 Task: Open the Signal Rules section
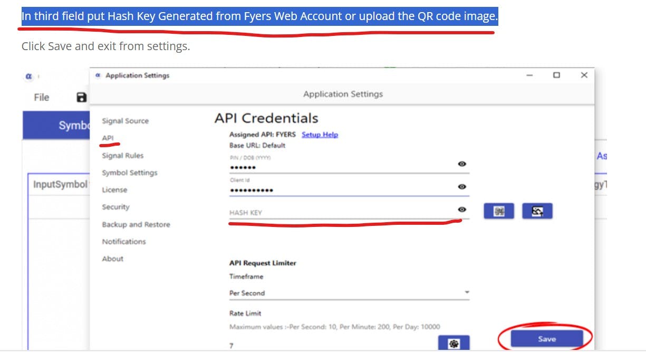(x=122, y=156)
